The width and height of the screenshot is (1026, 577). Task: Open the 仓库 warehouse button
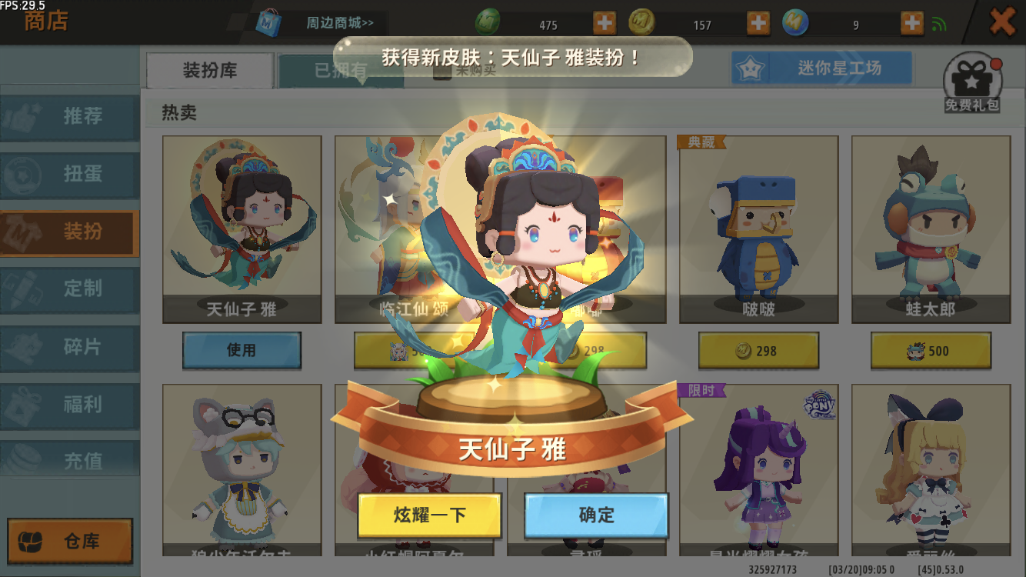[70, 541]
